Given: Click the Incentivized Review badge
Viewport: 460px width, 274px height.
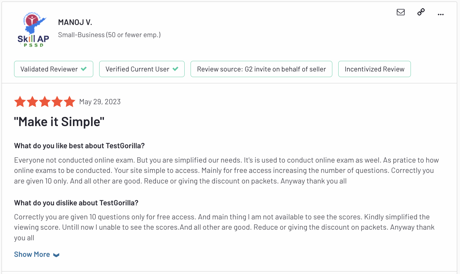Looking at the screenshot, I should (x=375, y=69).
